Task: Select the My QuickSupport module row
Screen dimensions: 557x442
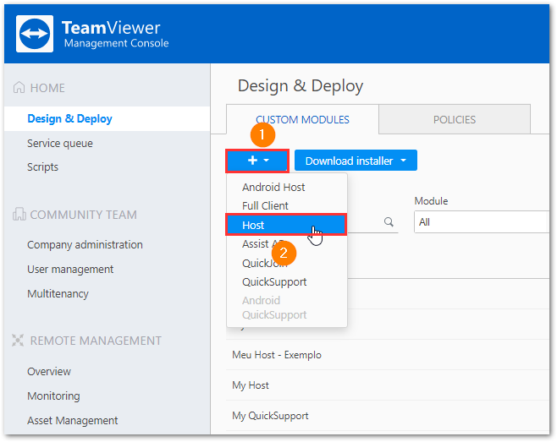Action: point(270,416)
